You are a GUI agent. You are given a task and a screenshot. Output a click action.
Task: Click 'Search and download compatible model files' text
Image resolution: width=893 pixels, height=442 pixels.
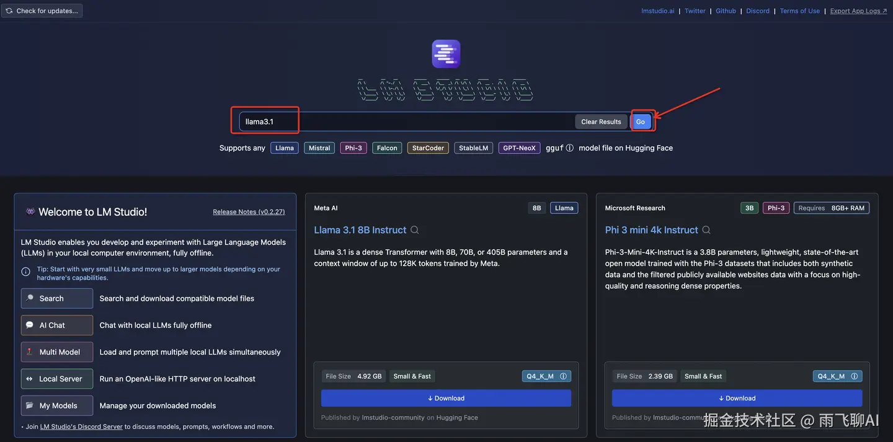click(177, 299)
